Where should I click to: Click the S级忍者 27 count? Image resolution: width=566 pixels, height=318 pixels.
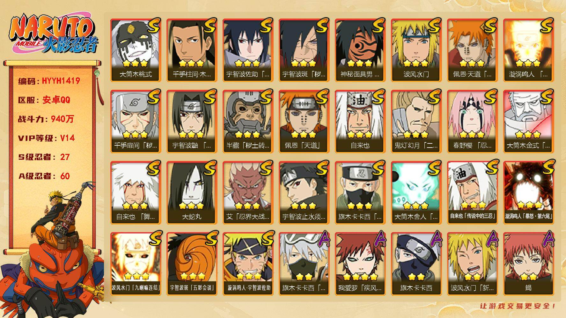44,157
